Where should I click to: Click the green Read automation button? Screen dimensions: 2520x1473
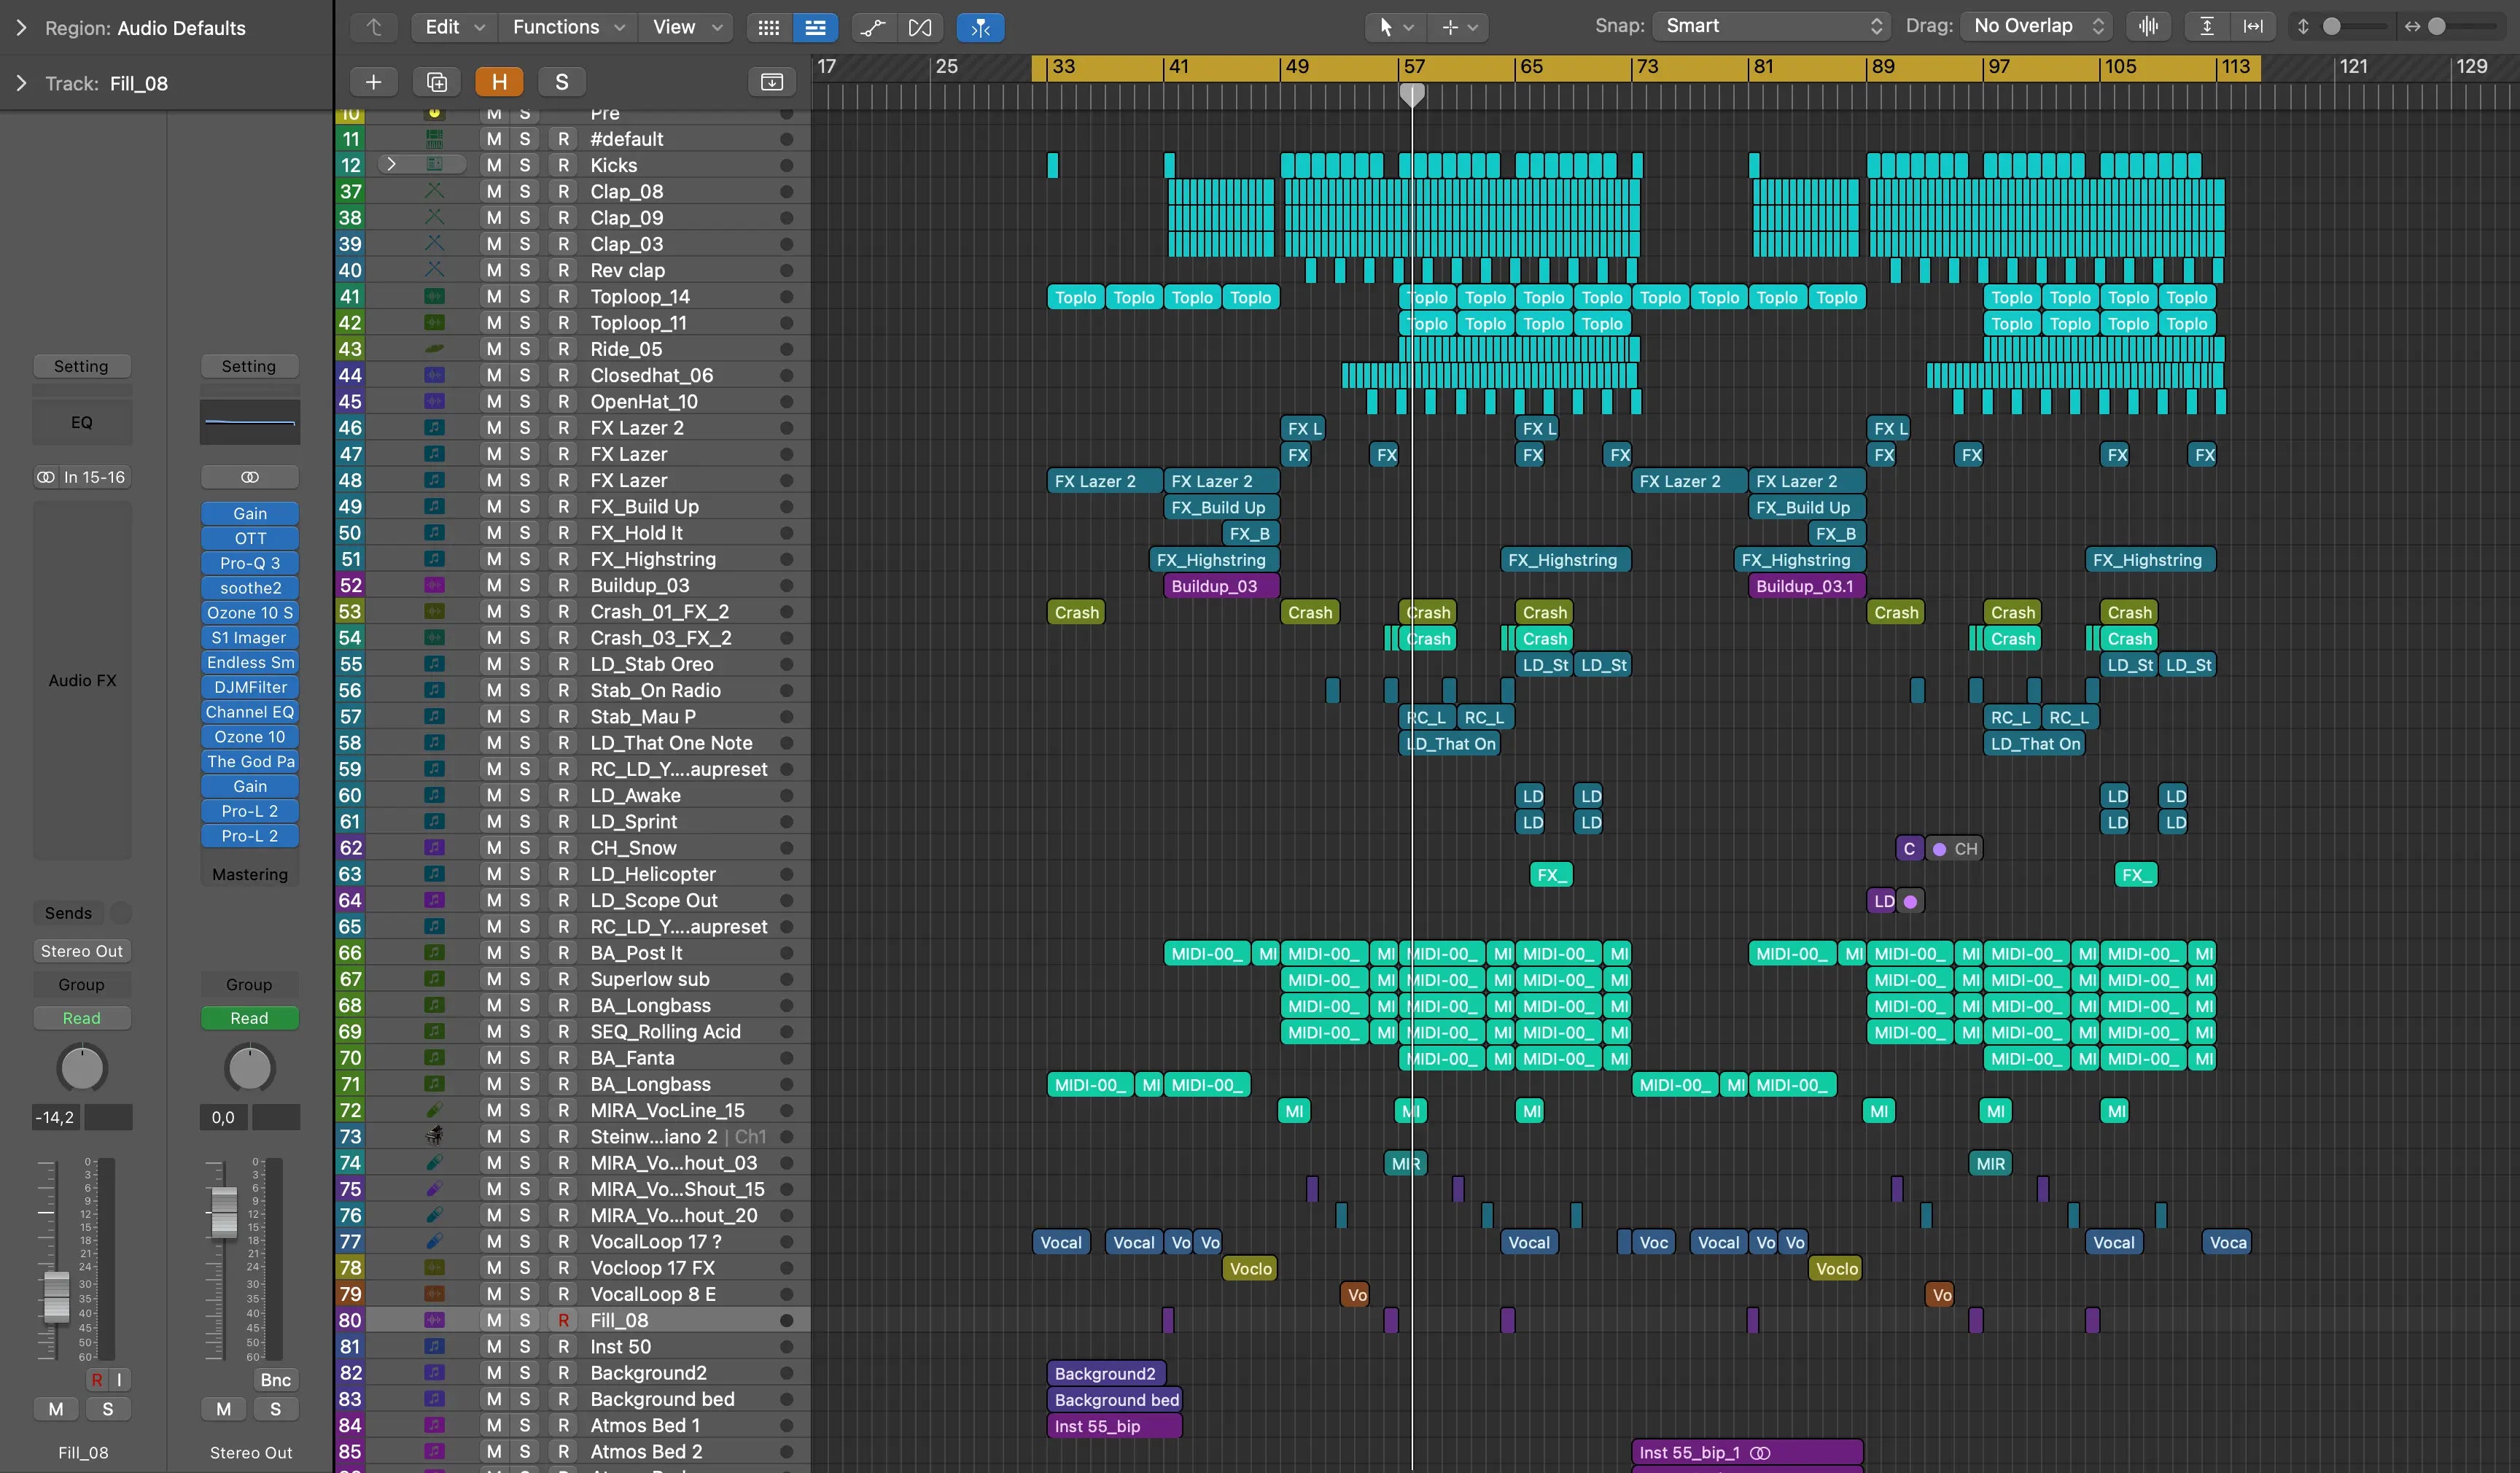pyautogui.click(x=249, y=1018)
